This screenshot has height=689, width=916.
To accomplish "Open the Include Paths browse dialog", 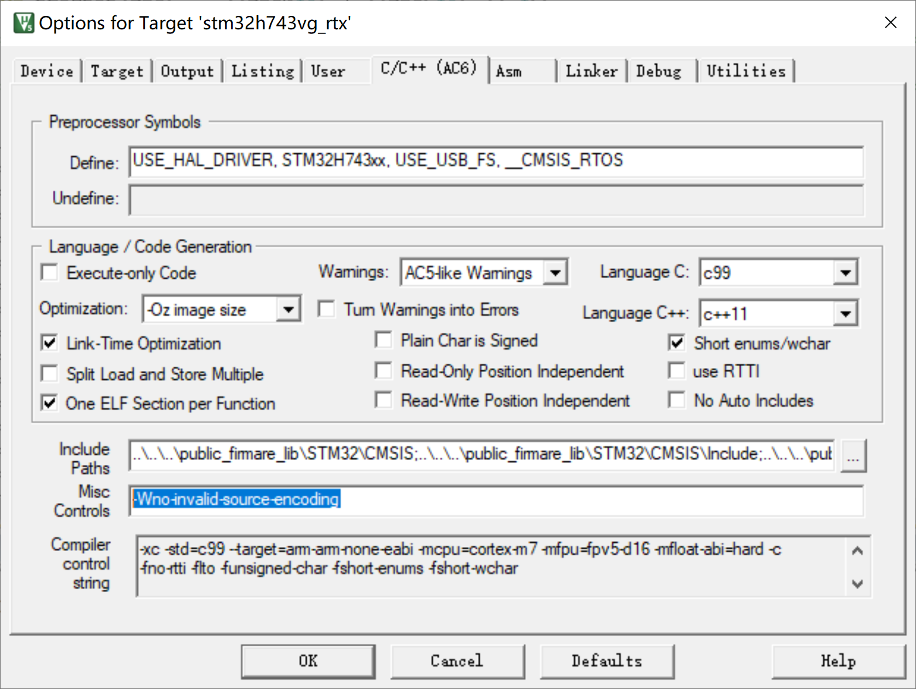I will pos(853,456).
